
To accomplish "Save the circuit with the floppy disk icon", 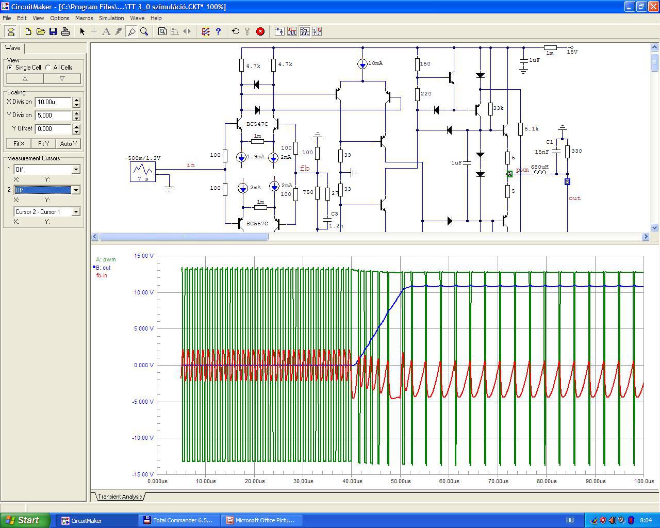I will click(53, 31).
